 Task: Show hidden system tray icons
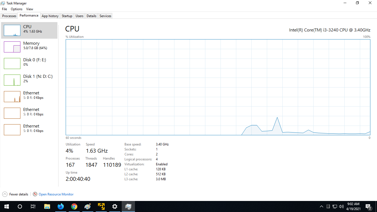[322, 206]
